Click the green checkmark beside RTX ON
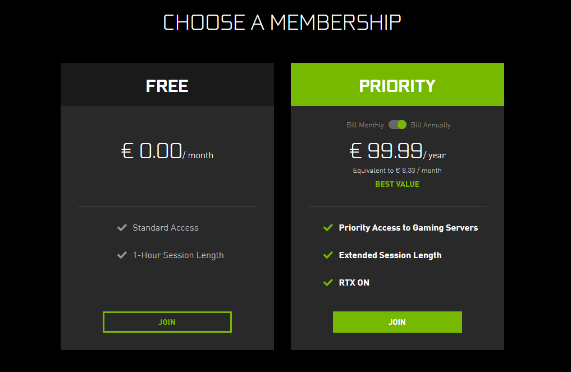The image size is (571, 372). [x=328, y=283]
